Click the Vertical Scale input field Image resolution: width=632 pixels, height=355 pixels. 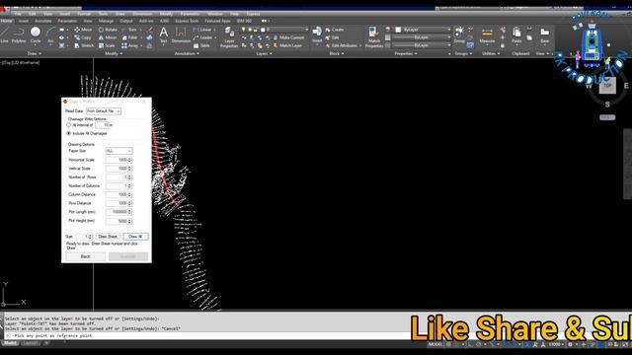[x=118, y=169]
